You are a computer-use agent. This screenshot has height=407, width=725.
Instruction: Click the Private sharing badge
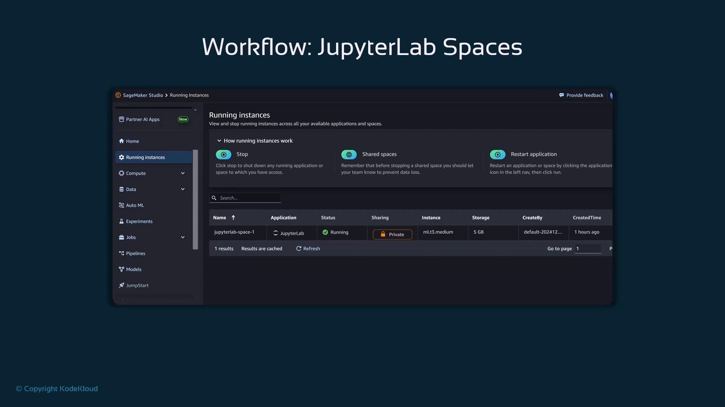[392, 234]
